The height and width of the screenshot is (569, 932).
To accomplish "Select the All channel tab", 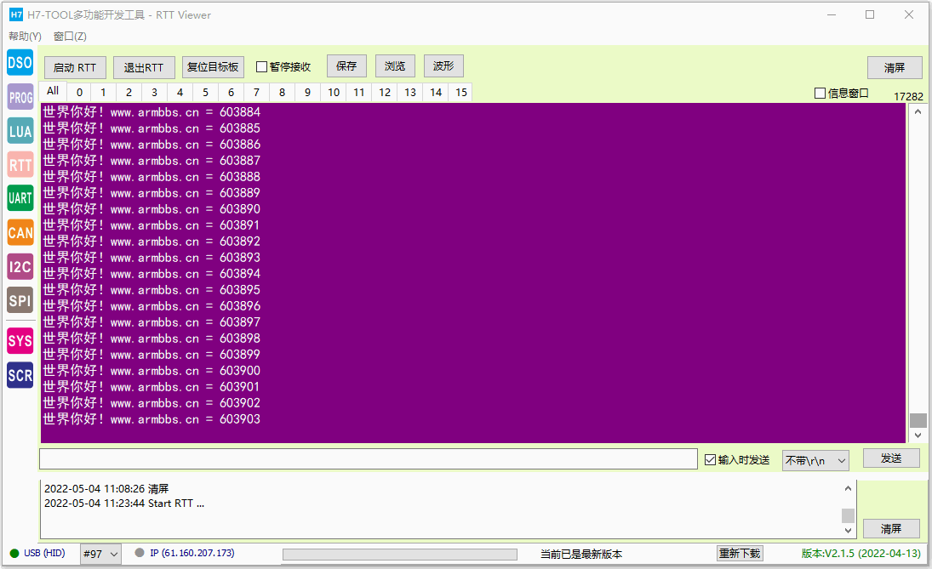I will (53, 91).
